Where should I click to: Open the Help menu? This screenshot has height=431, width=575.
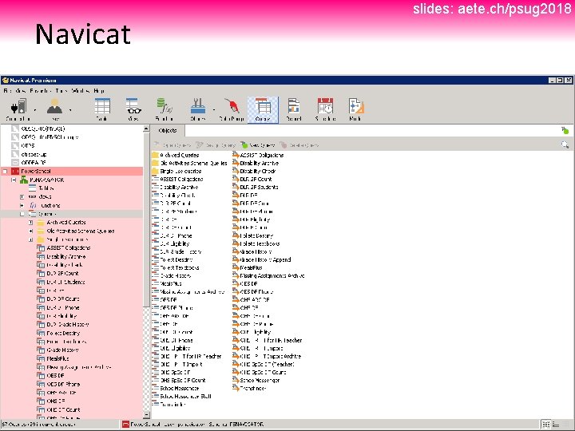tap(99, 90)
